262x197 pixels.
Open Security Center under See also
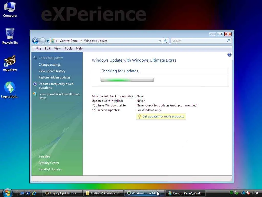pyautogui.click(x=49, y=163)
